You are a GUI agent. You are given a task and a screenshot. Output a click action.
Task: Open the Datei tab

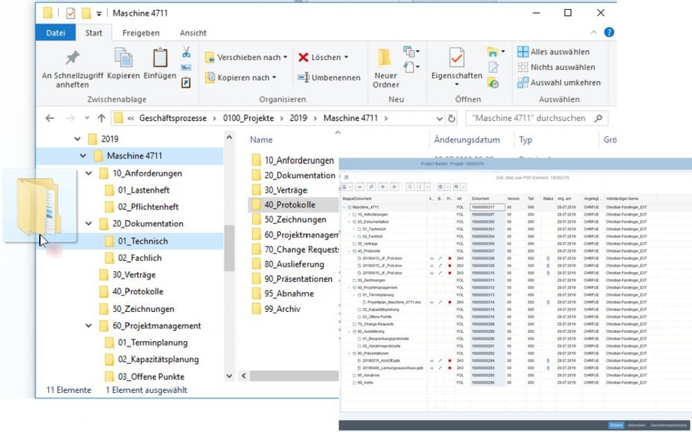[x=56, y=33]
